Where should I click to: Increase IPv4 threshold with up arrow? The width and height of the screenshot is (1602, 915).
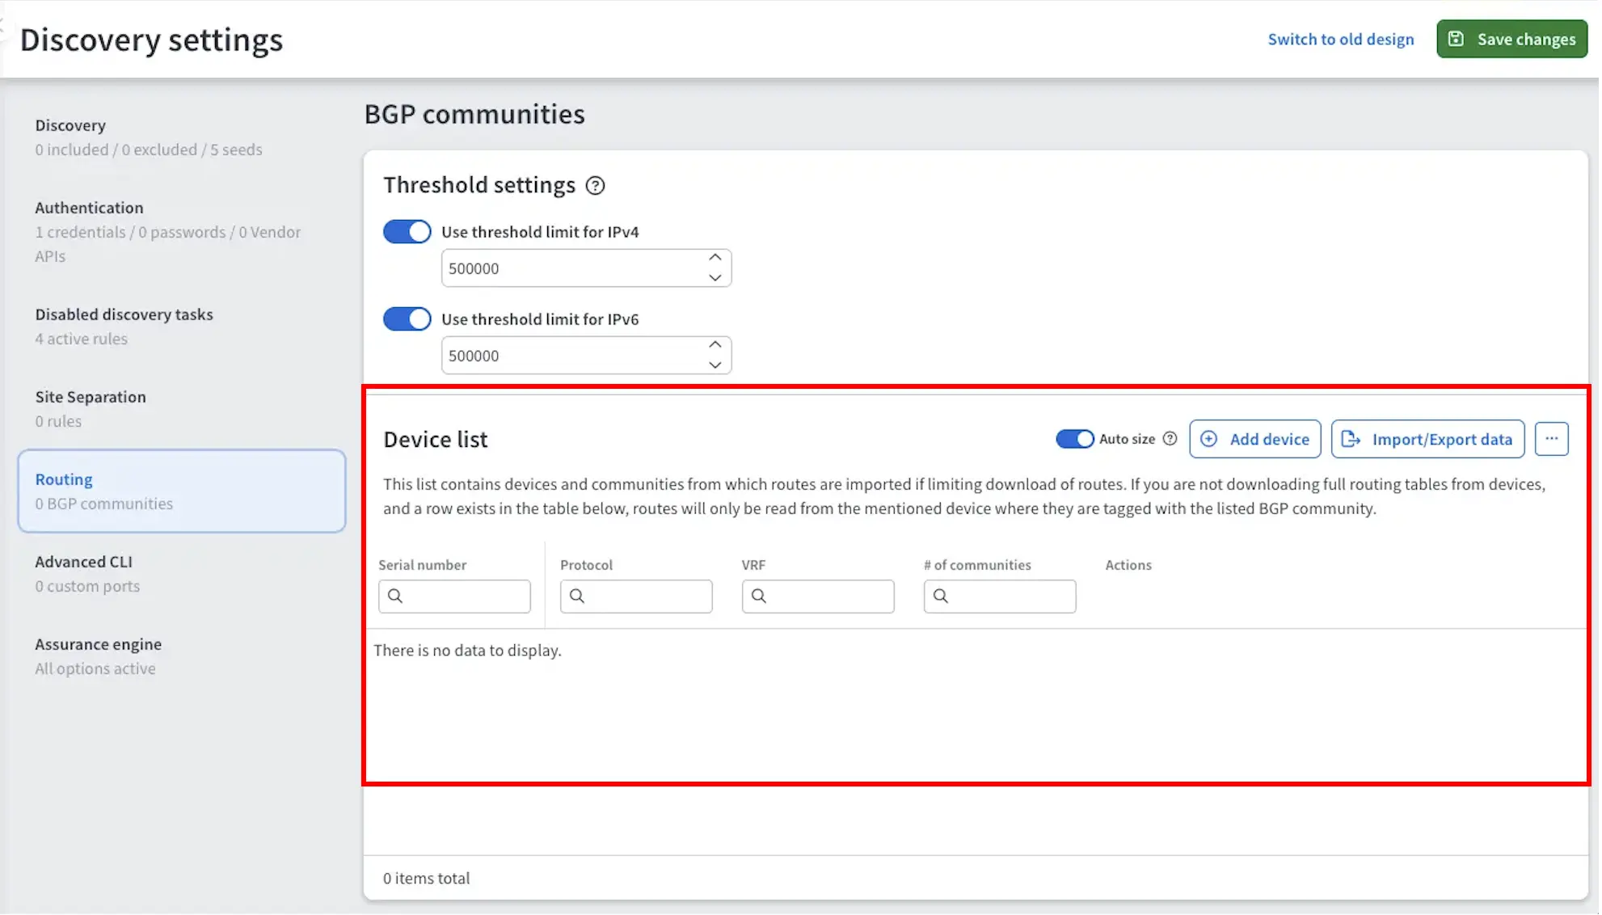tap(716, 258)
